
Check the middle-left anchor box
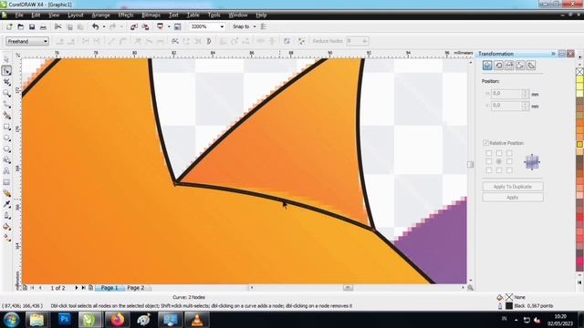489,161
